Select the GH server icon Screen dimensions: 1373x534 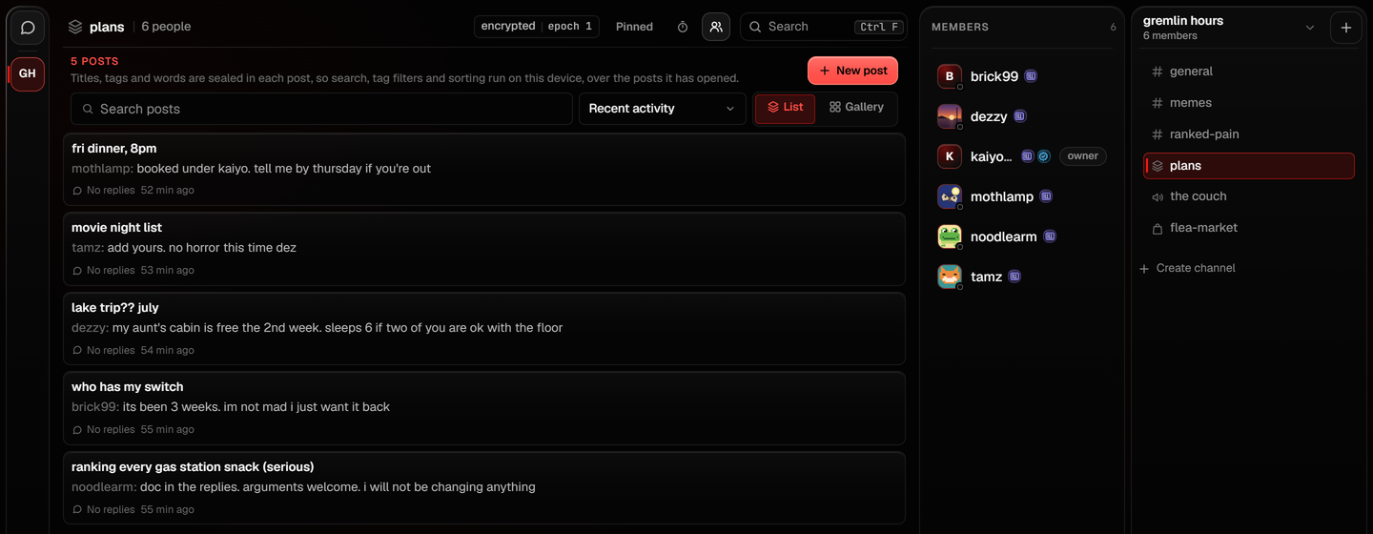tap(28, 73)
